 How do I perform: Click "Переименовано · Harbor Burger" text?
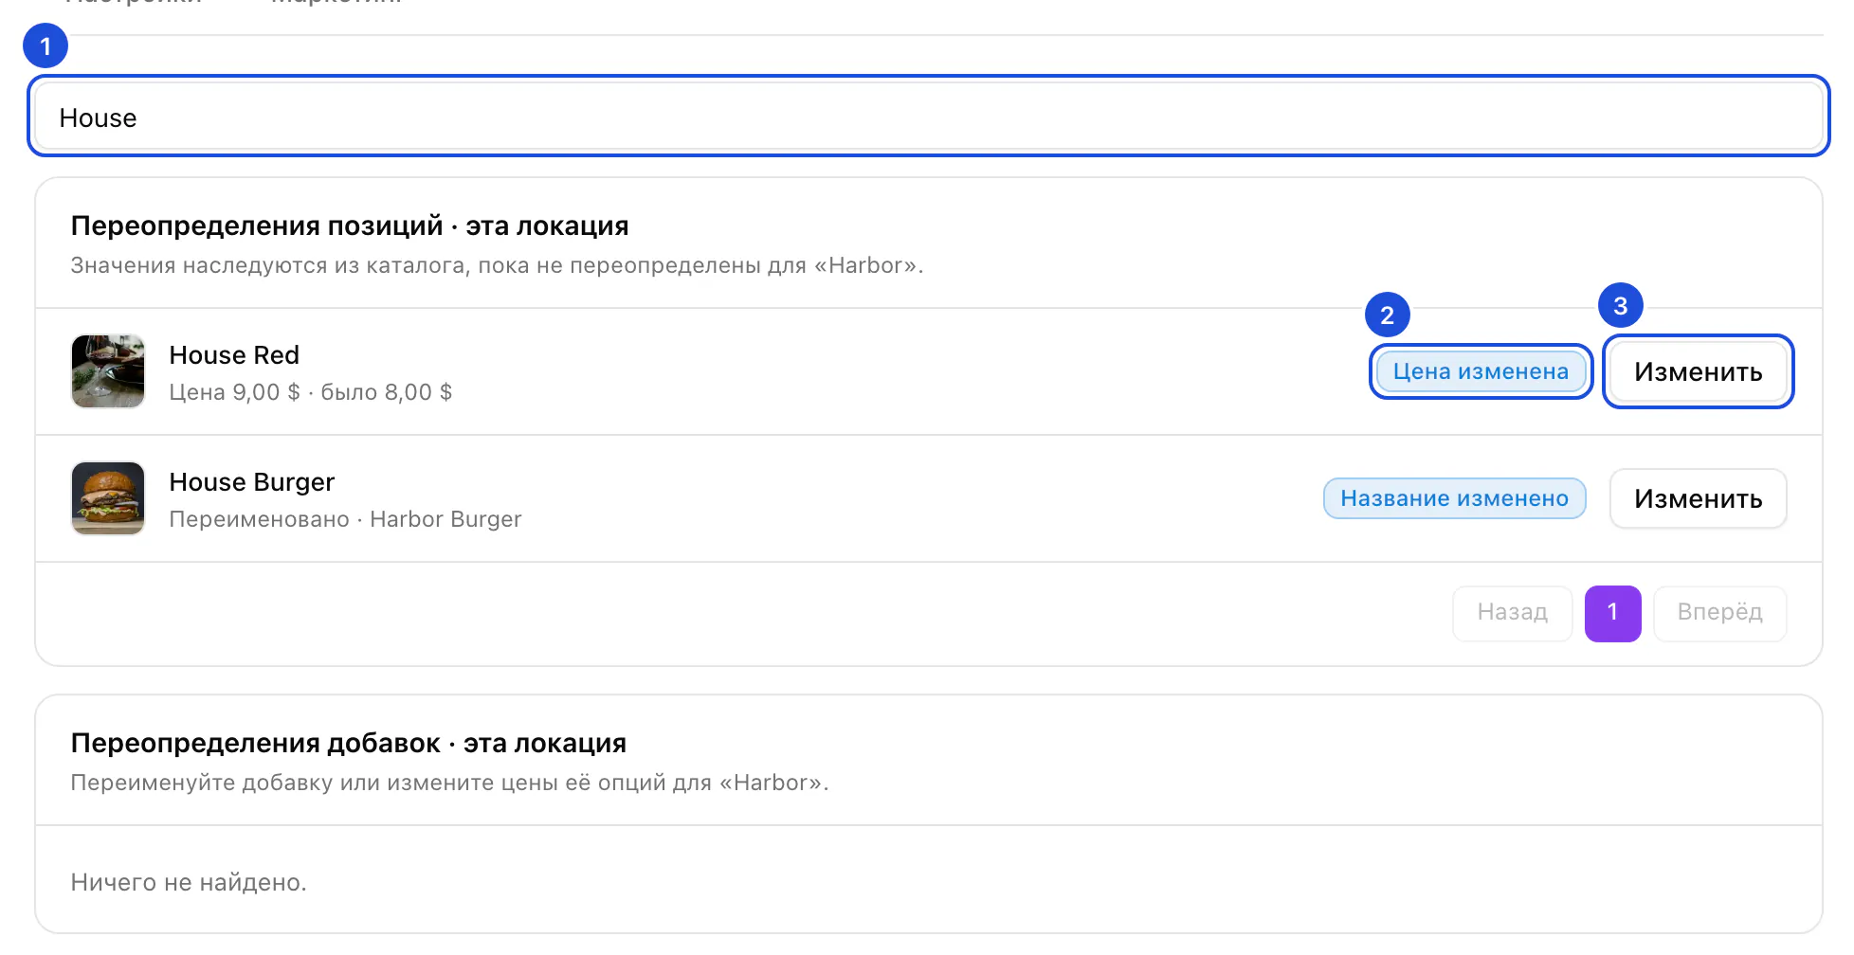[x=345, y=519]
